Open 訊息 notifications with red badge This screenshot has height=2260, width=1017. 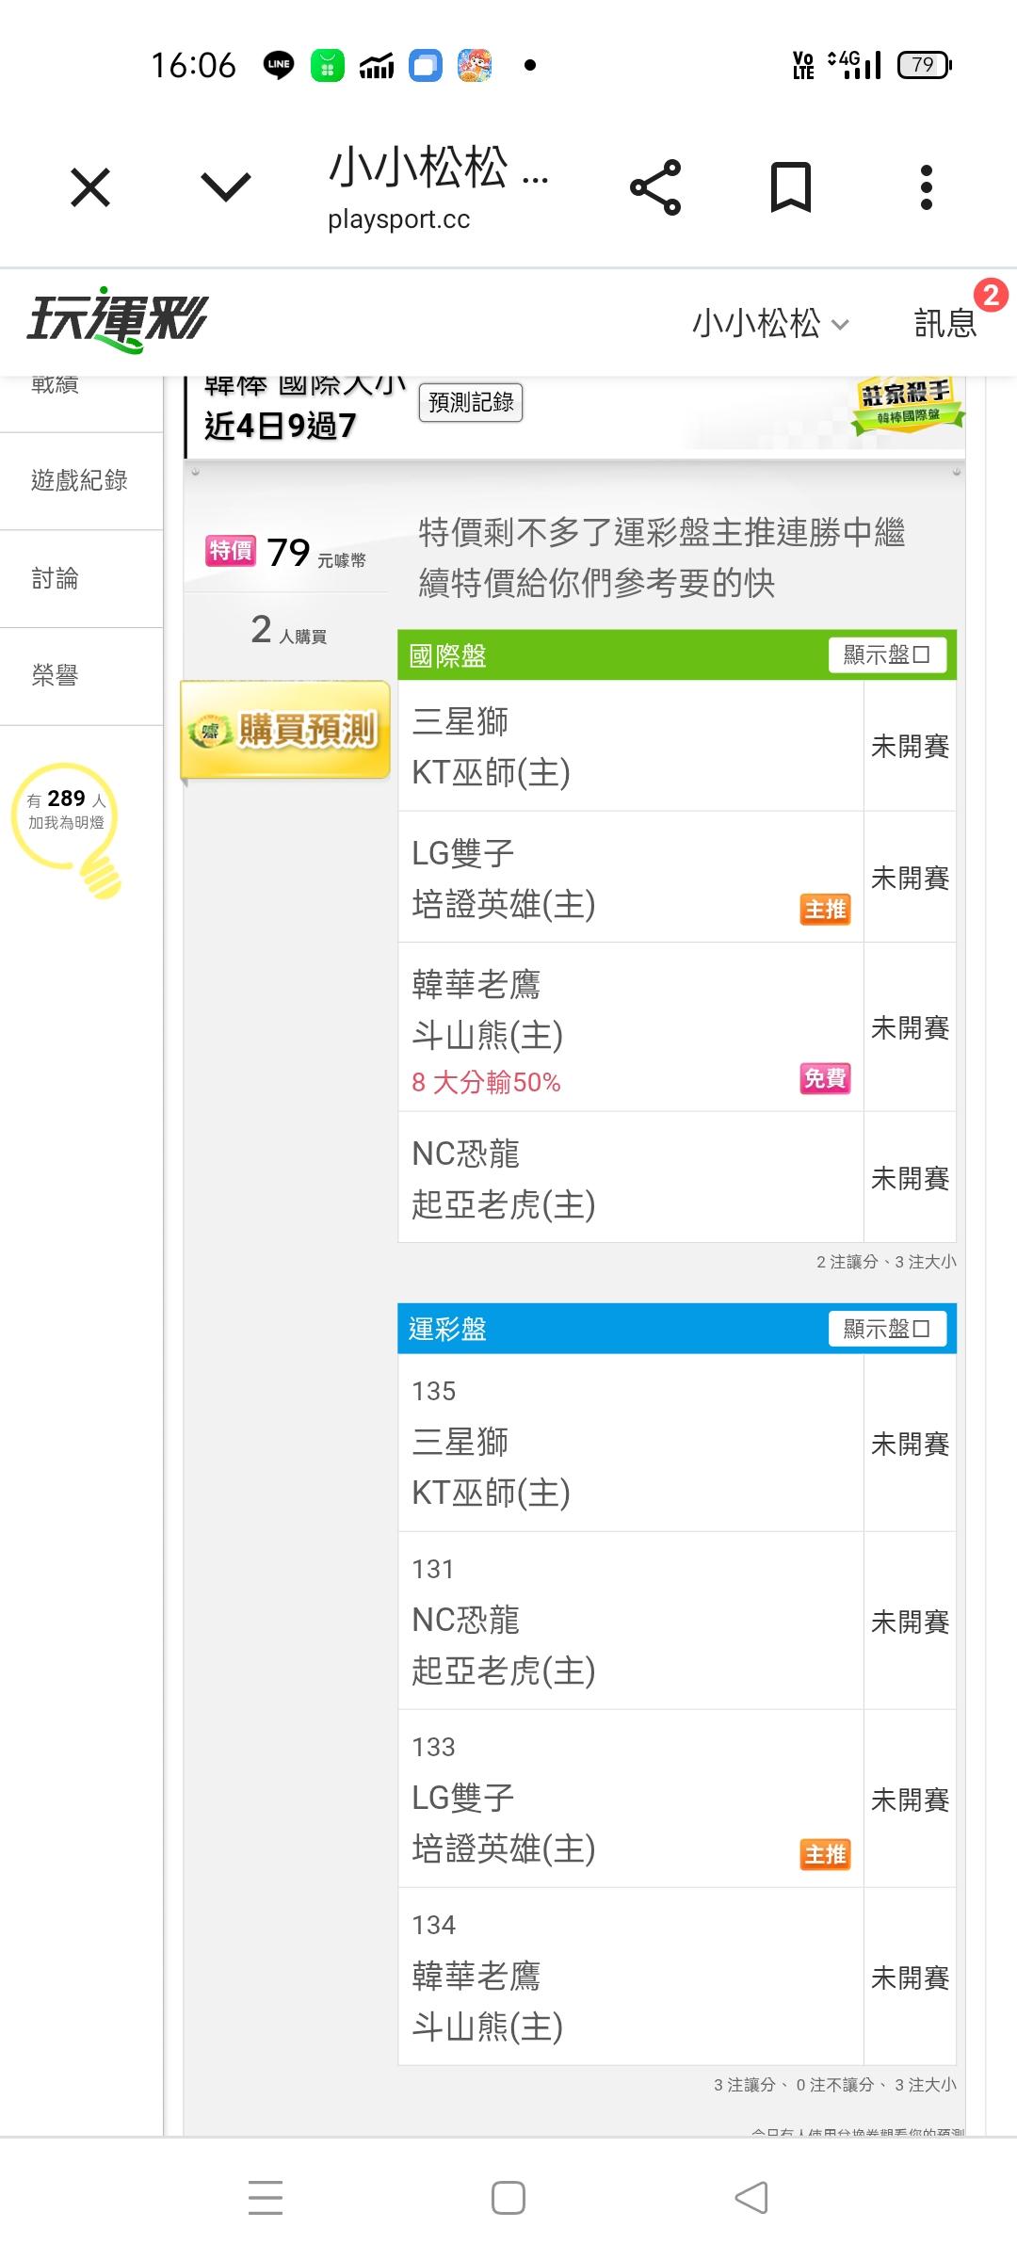pos(945,323)
